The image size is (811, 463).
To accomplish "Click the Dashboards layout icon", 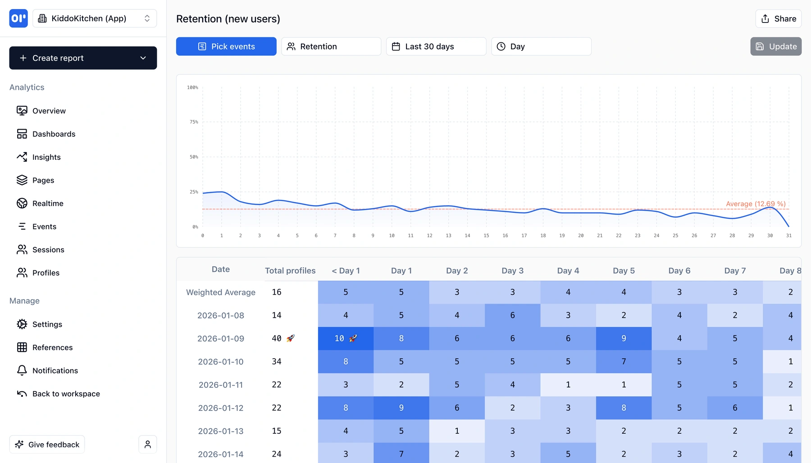I will coord(22,134).
